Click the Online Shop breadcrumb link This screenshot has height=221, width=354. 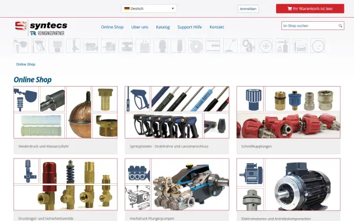pos(26,64)
